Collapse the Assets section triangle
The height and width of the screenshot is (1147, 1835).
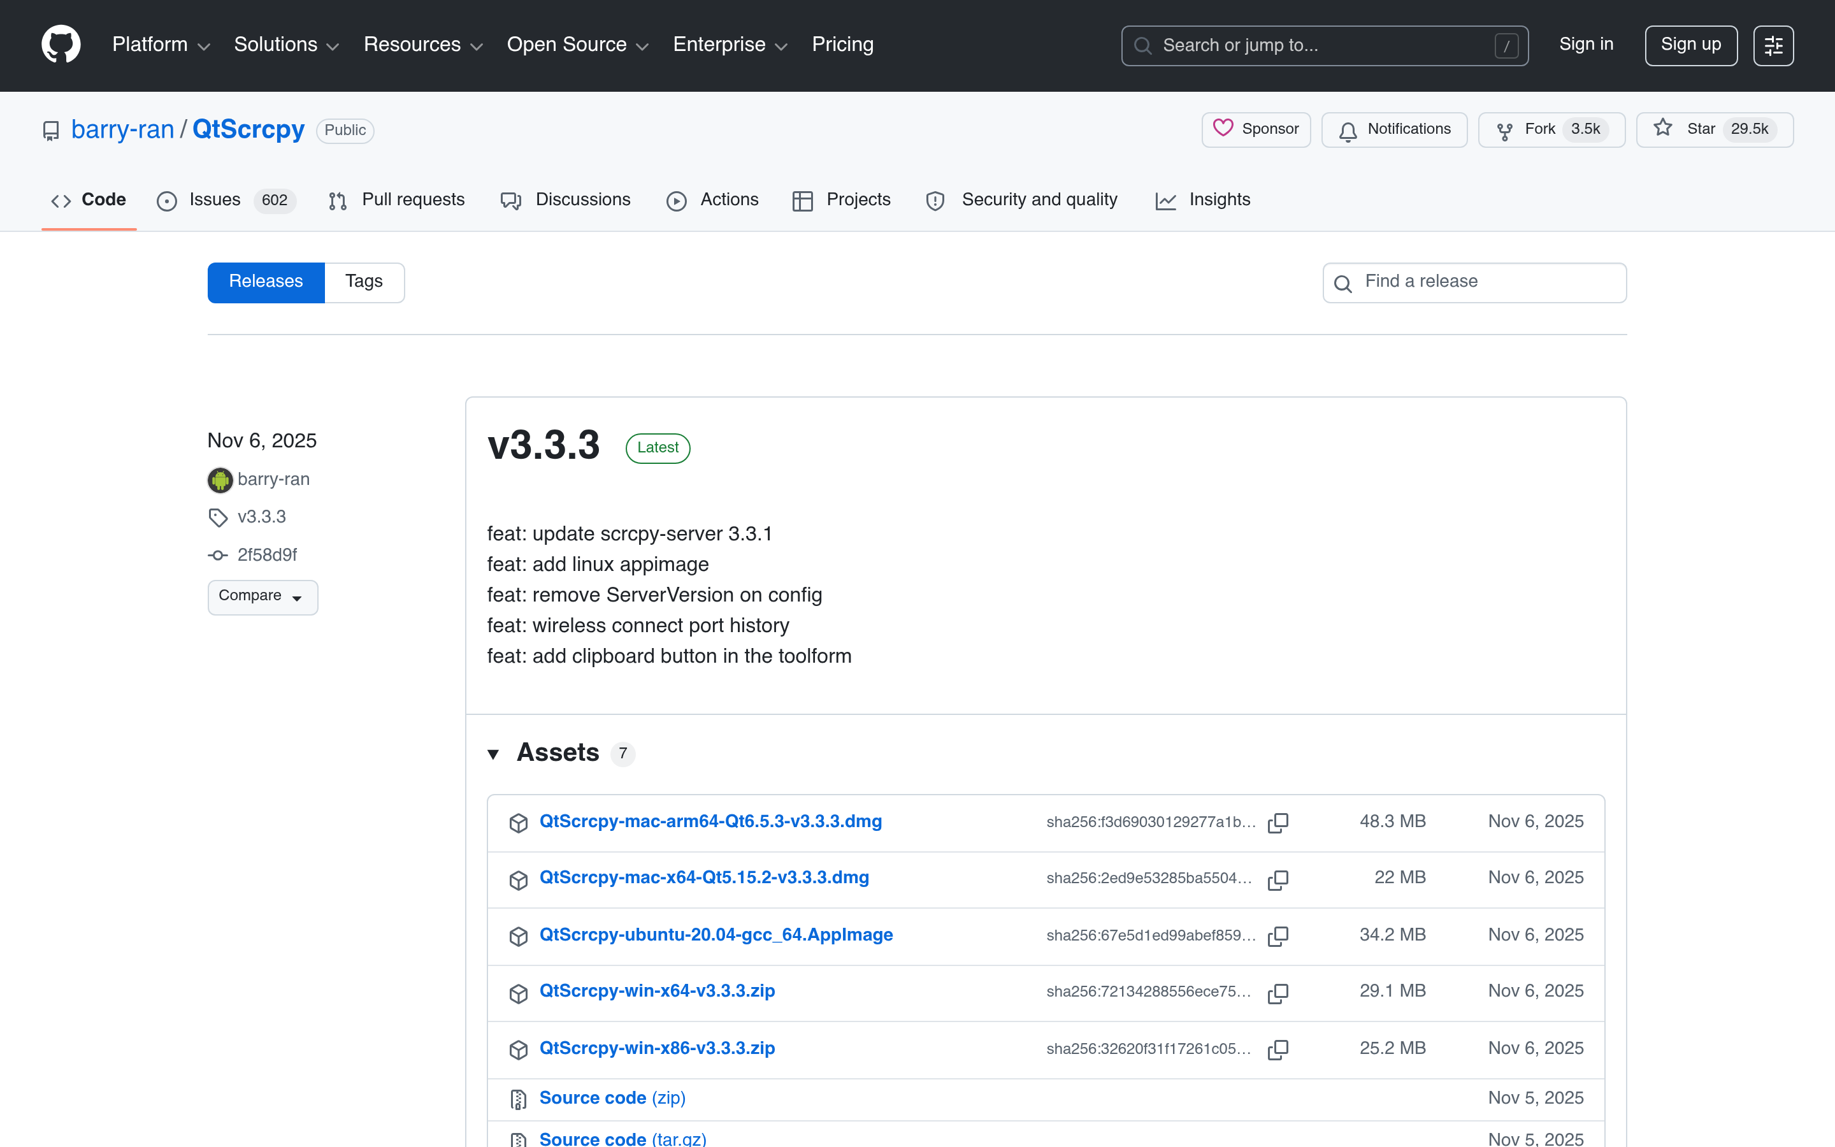pyautogui.click(x=493, y=754)
